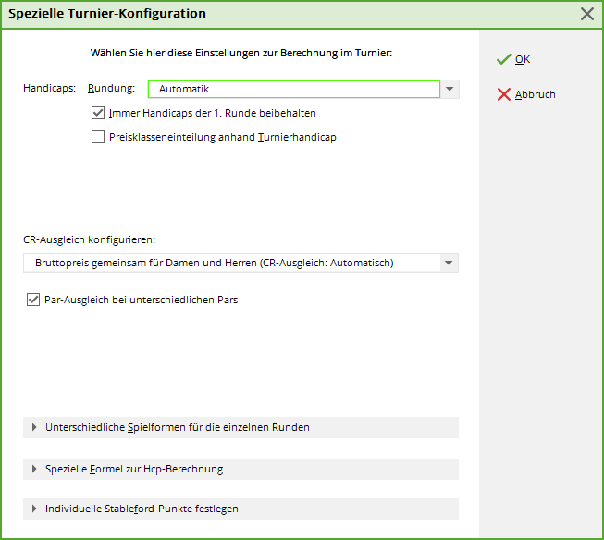Open the Rundung dropdown arrow

click(449, 89)
